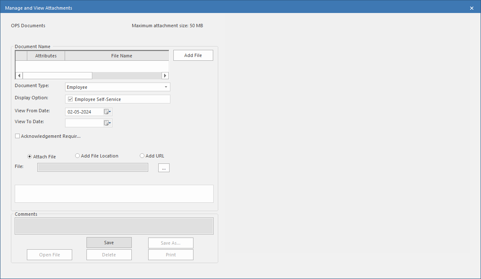Click the Open File button
Viewport: 481px width, 279px height.
49,254
